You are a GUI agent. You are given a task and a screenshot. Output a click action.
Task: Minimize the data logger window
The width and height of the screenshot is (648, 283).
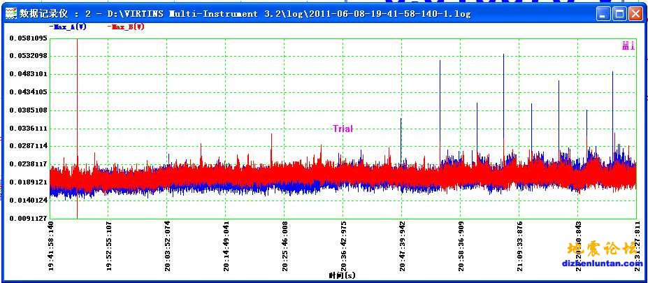(x=603, y=13)
